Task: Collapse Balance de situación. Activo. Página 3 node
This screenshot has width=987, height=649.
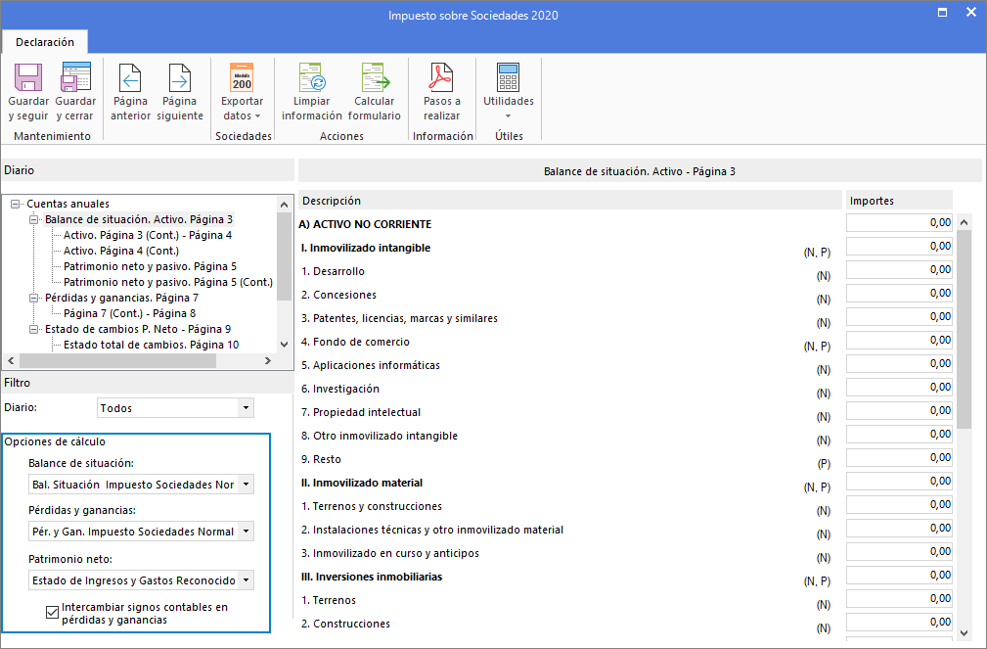Action: (x=34, y=220)
